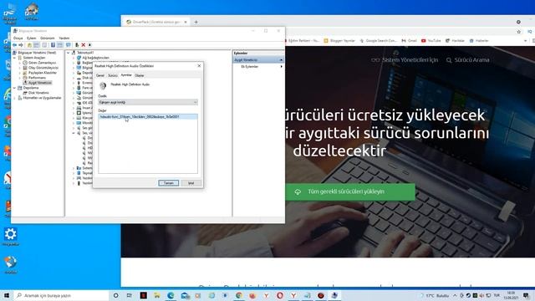The width and height of the screenshot is (535, 301).
Task: Open Task View on the taskbar
Action: point(130,295)
